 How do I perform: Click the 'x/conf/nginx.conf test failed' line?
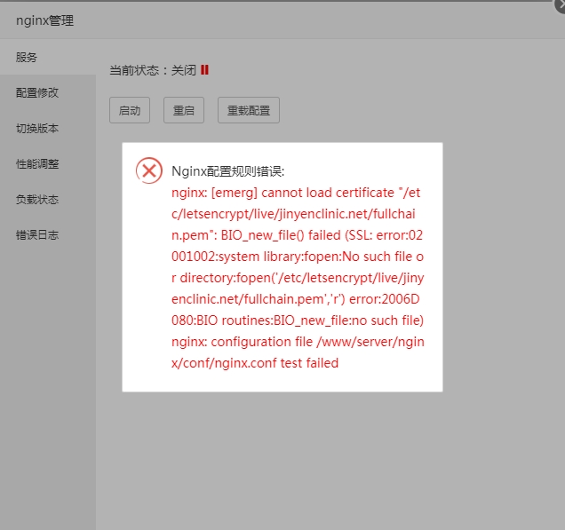pyautogui.click(x=255, y=363)
